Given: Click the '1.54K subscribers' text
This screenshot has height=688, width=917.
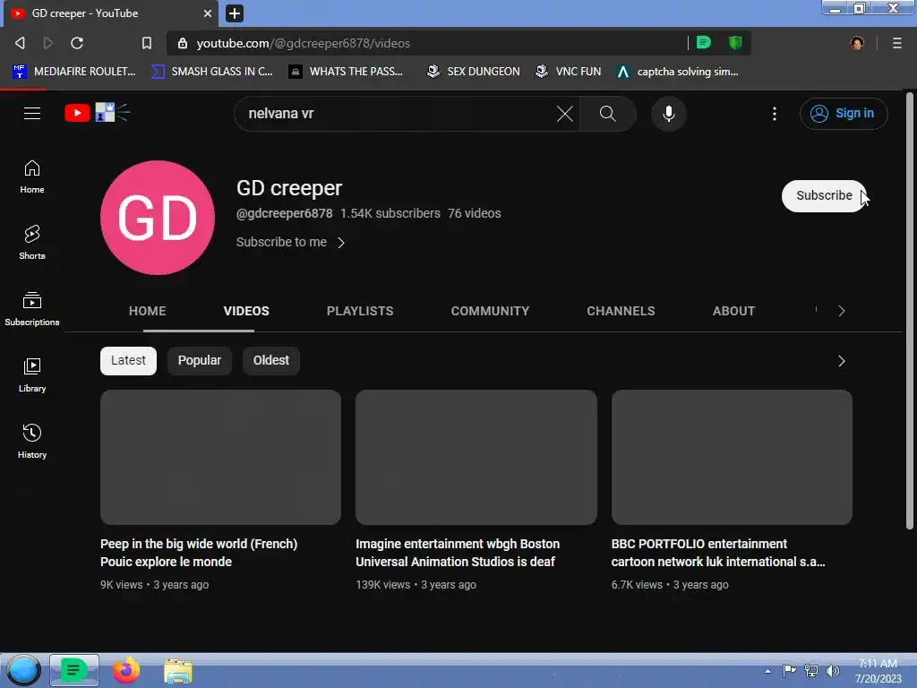Looking at the screenshot, I should (390, 213).
